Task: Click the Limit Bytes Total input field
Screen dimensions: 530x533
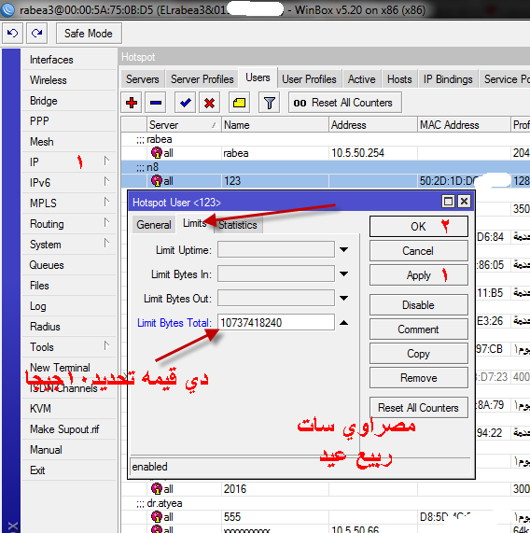Action: 276,322
